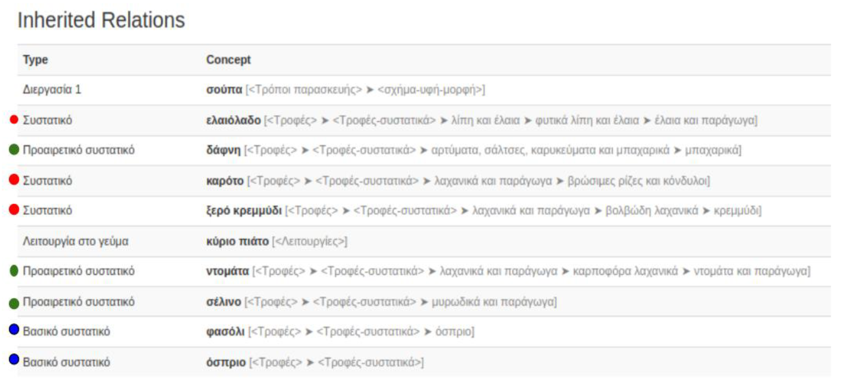Click the red dot beside ξερό κρεμμύδι row
Screen dimensions: 841x386
click(14, 209)
